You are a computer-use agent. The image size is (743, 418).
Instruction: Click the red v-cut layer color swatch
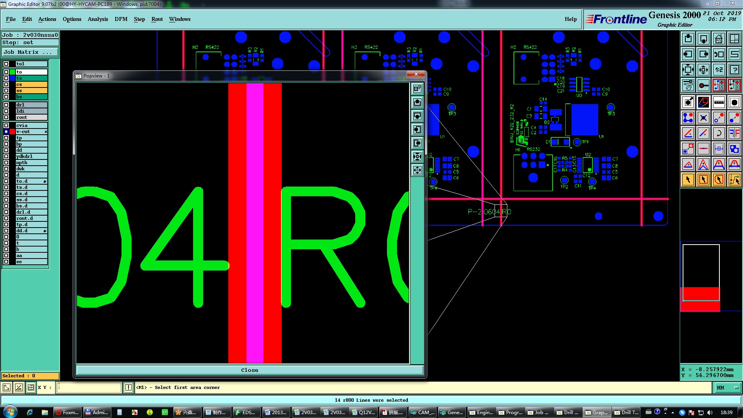tap(12, 132)
